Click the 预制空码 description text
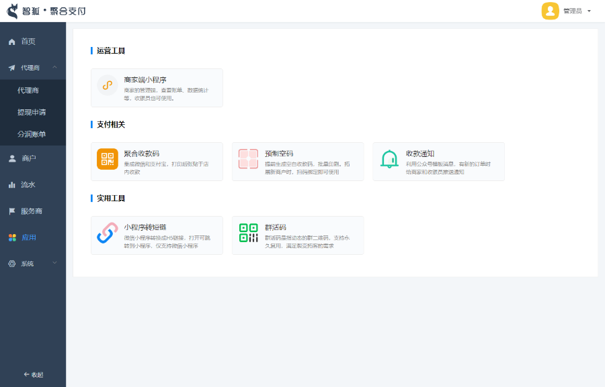 click(307, 168)
